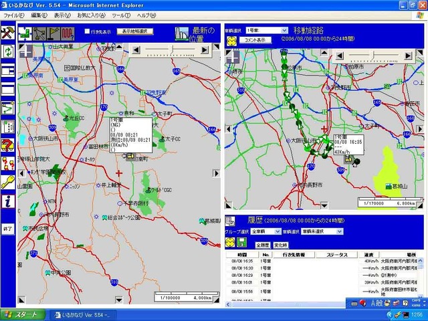The width and height of the screenshot is (428, 321).
Task: Click the 変化時 button
Action: [x=281, y=245]
